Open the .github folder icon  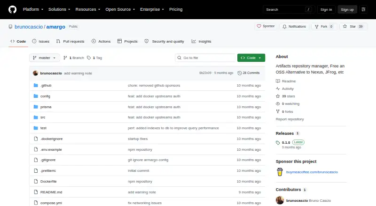pyautogui.click(x=36, y=85)
